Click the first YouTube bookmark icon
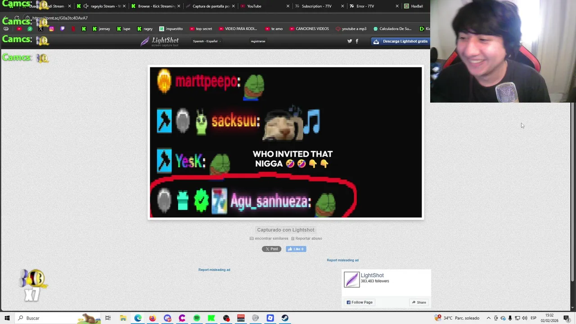Viewport: 576px width, 324px height. pyautogui.click(x=19, y=29)
